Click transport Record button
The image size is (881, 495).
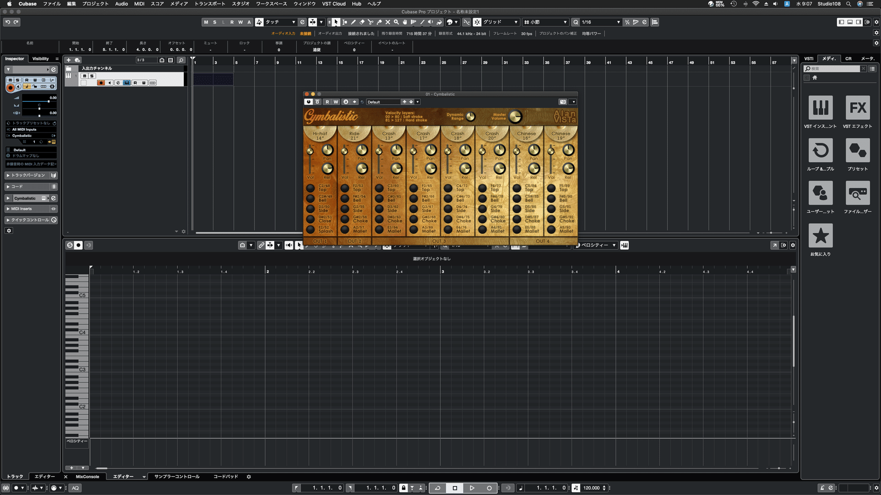(x=489, y=488)
